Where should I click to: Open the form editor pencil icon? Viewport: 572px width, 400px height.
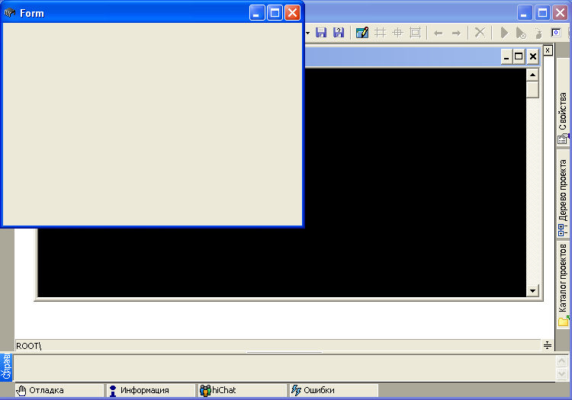pos(362,33)
